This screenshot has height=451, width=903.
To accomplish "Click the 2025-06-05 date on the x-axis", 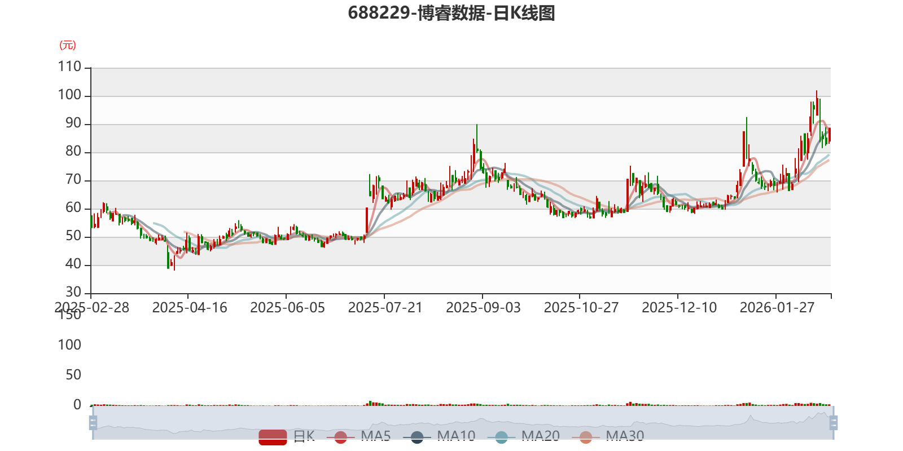I will coord(287,307).
